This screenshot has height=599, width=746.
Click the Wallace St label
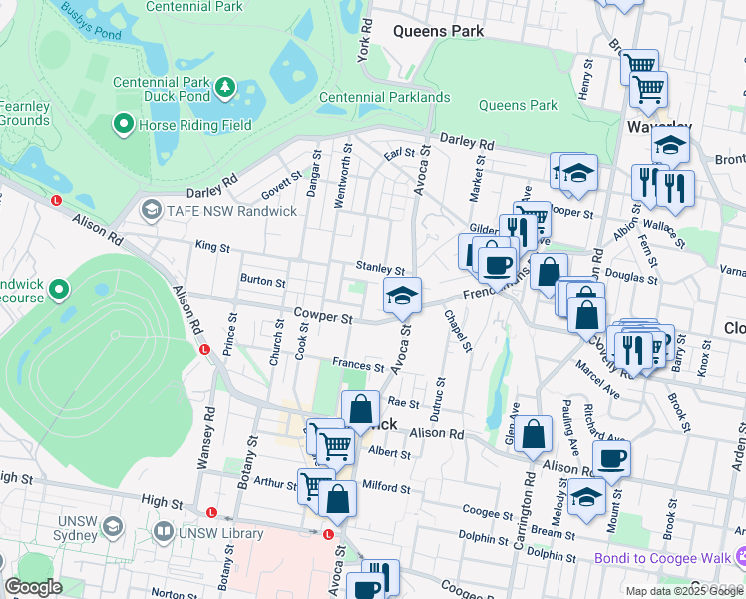[664, 234]
